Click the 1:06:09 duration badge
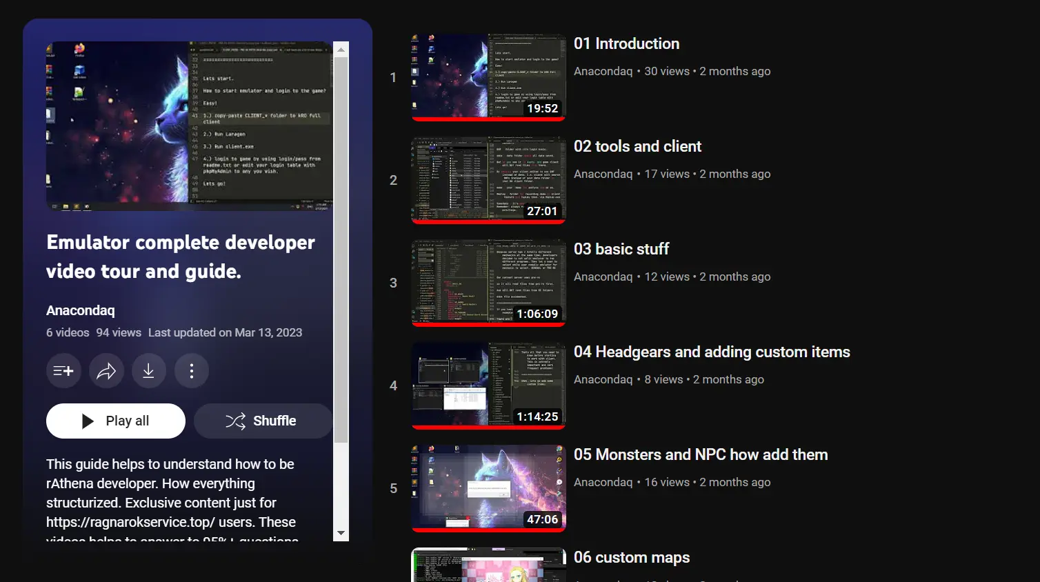This screenshot has width=1040, height=582. click(x=537, y=314)
